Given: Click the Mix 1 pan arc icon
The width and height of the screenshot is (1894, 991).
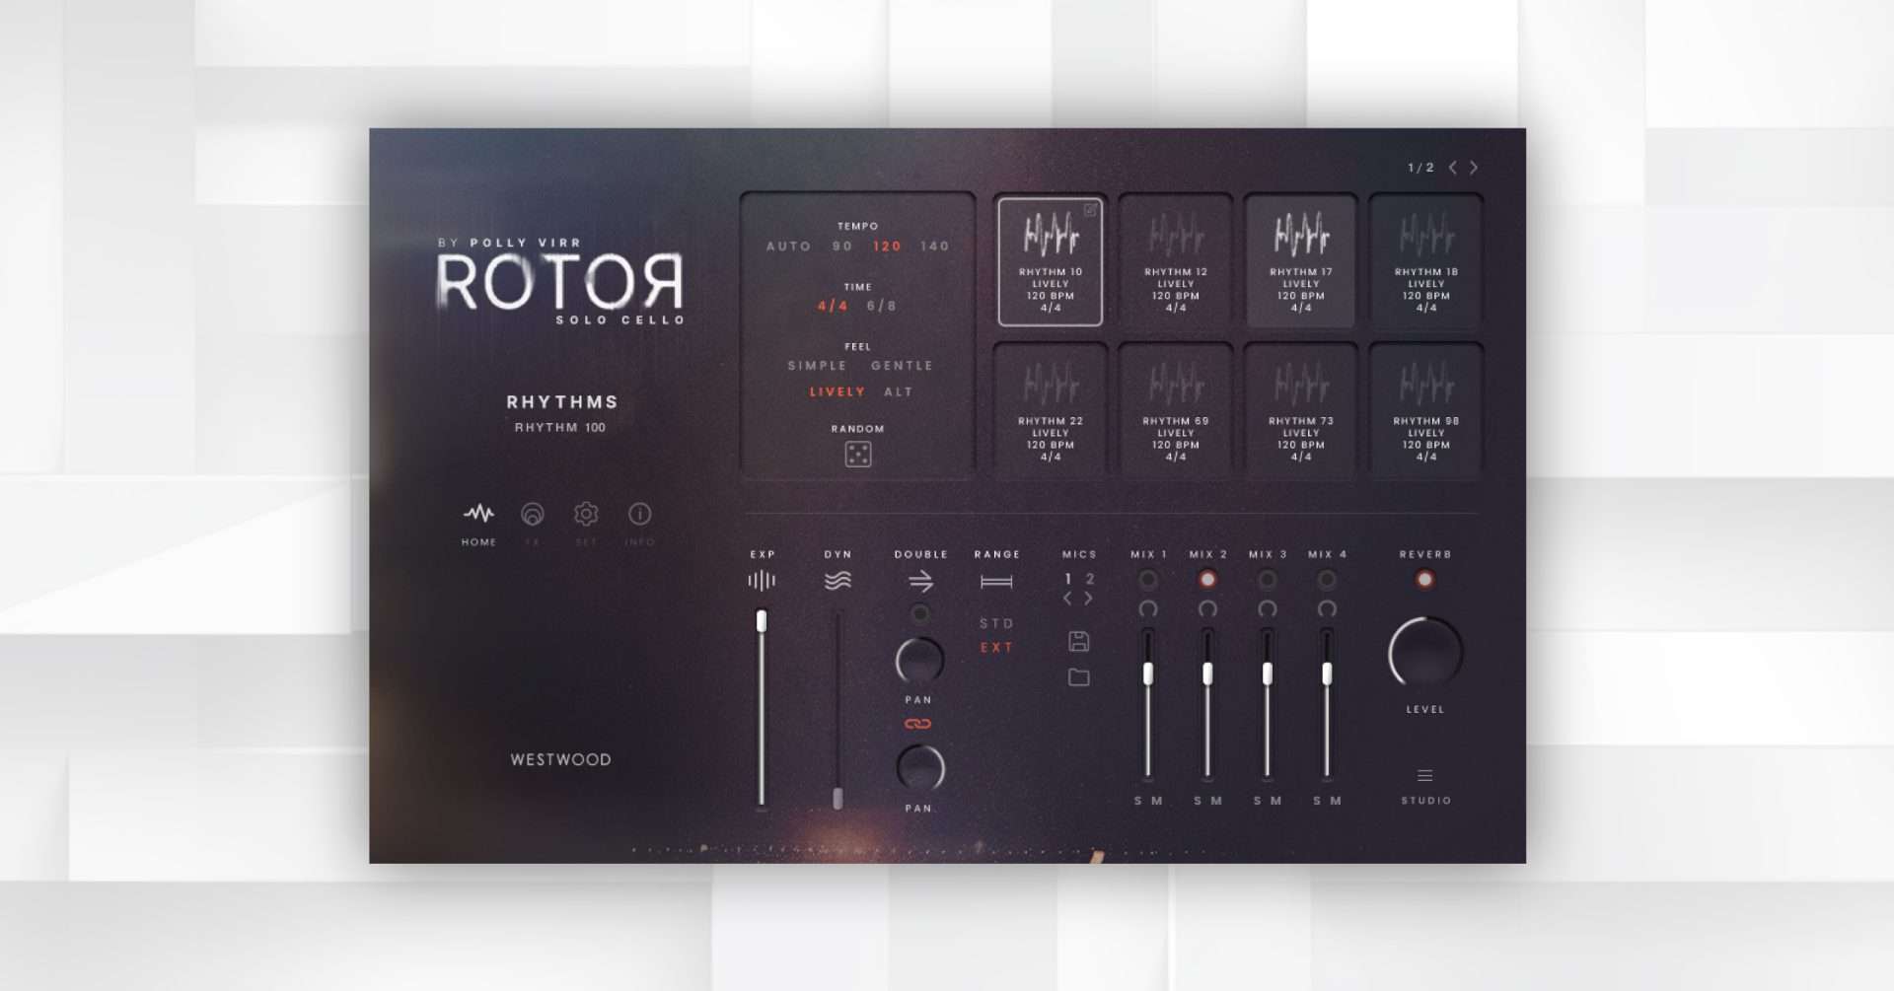Looking at the screenshot, I should 1148,609.
